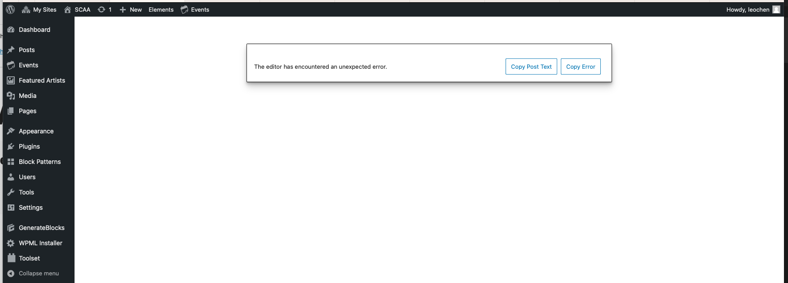Click the leochen user avatar
788x283 pixels.
776,9
